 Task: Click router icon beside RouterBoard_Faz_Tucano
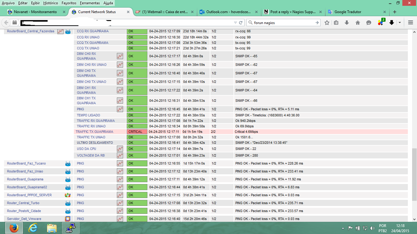(68, 164)
